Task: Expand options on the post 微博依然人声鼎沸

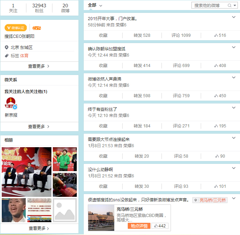Action: point(233,77)
